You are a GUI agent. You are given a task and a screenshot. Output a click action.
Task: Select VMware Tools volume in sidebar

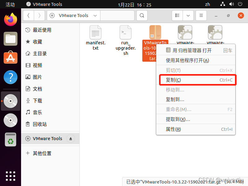(50, 139)
